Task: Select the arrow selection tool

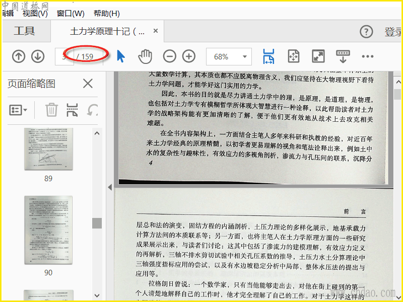Action: 120,56
